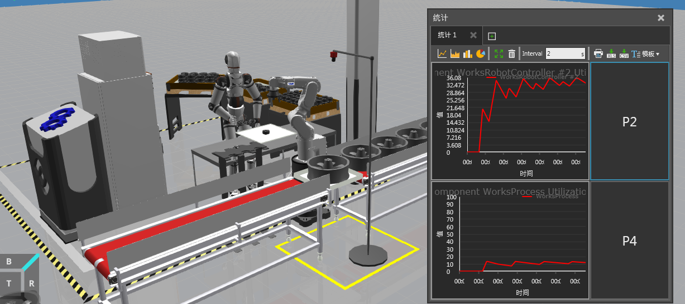Click the trash delete icon

click(511, 53)
